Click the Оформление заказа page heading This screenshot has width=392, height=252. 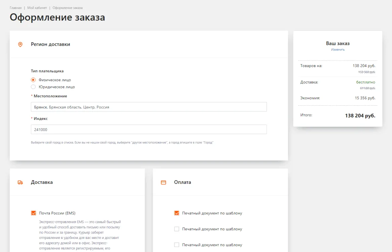(57, 17)
